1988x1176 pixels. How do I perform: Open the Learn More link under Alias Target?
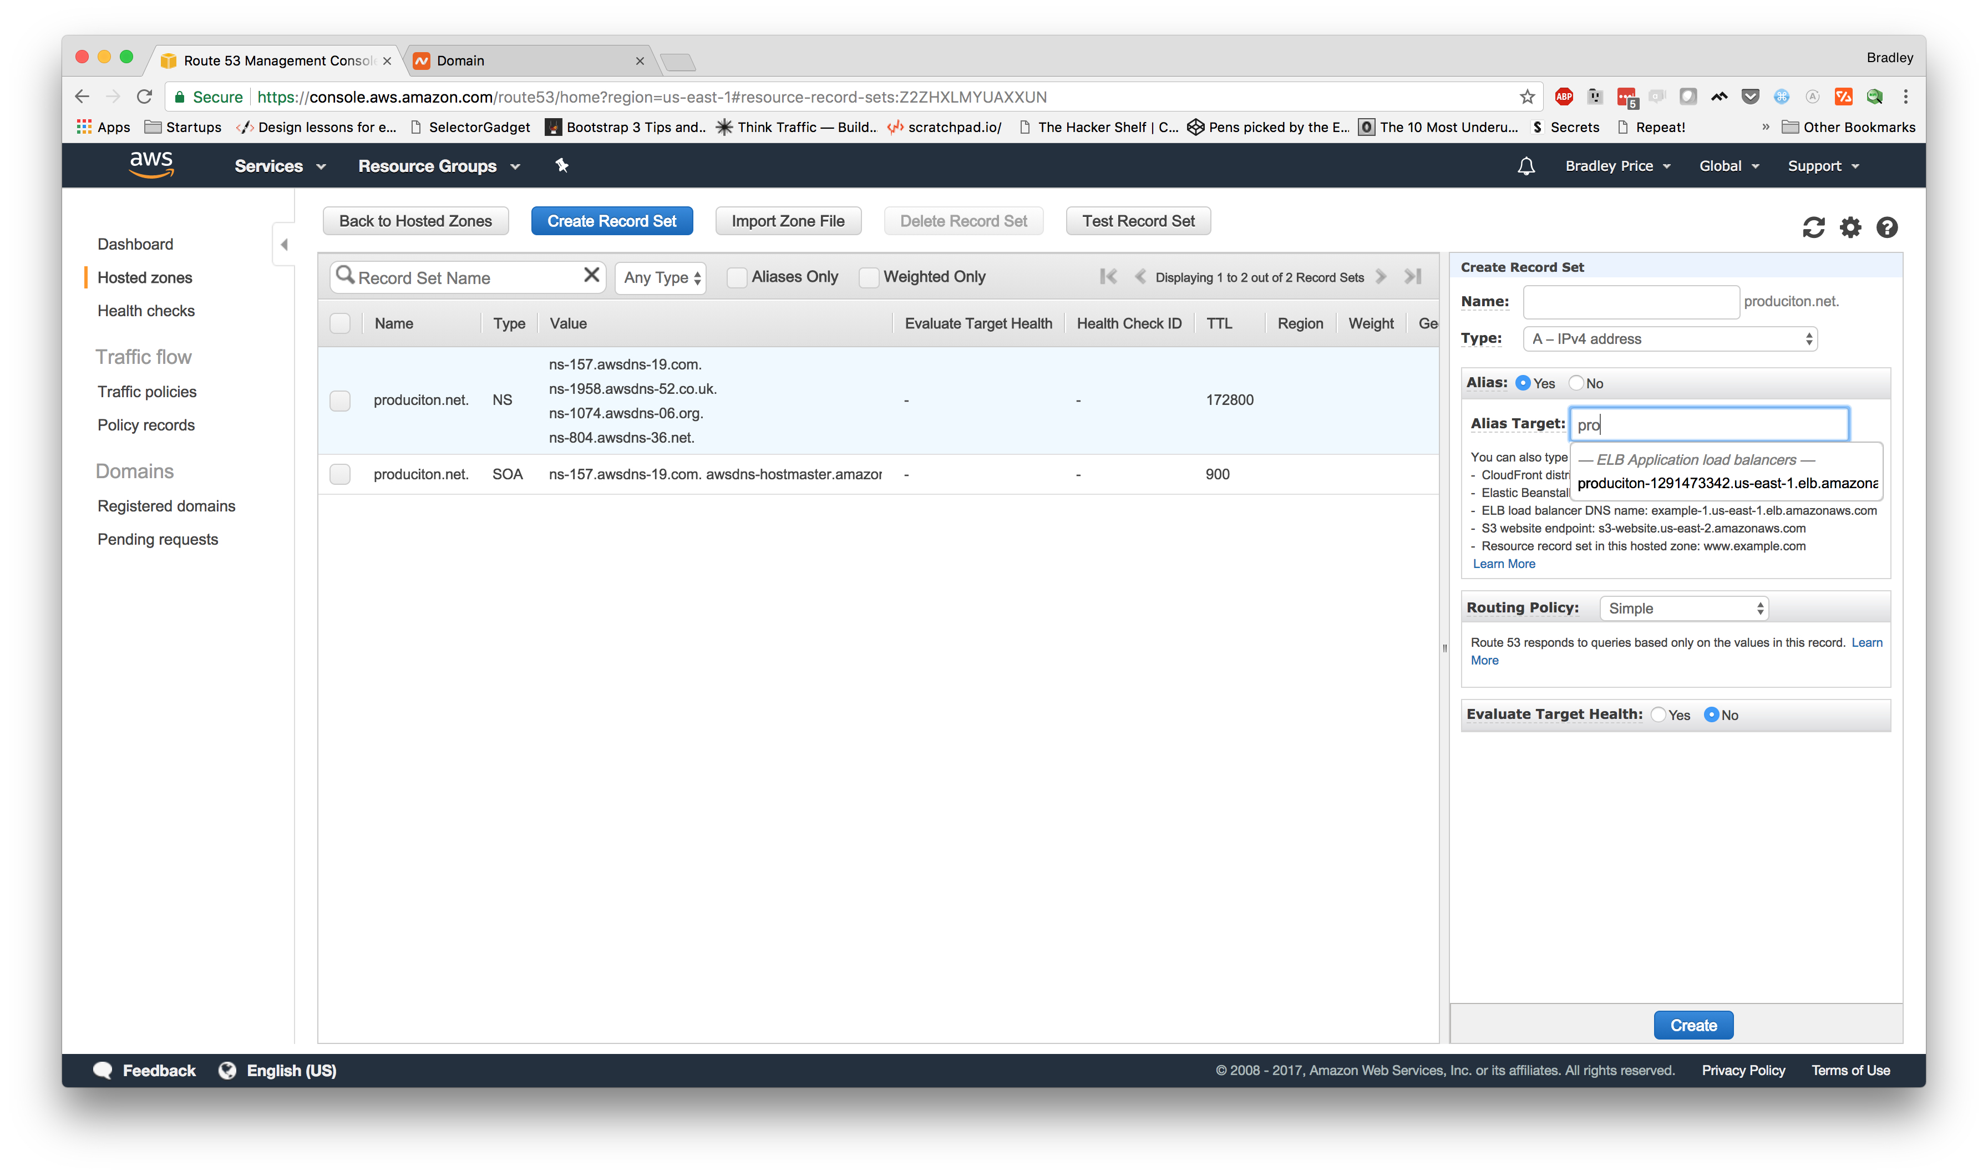1504,564
